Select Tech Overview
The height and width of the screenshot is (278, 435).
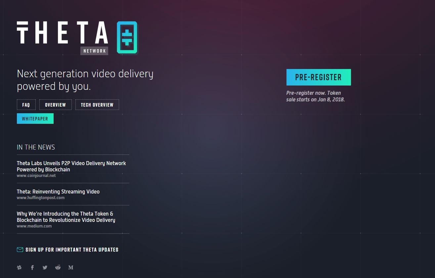tap(97, 105)
